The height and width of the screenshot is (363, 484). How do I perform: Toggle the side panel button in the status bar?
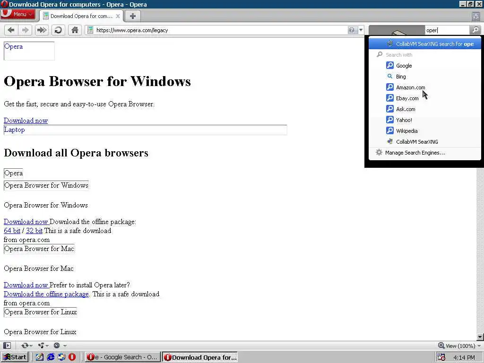(7, 346)
